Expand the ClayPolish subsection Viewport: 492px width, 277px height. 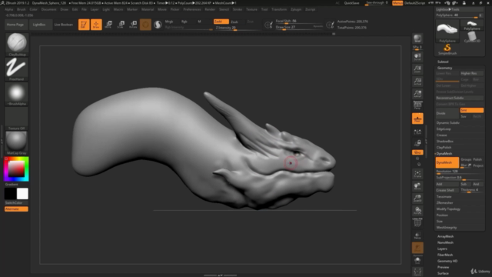coord(444,147)
